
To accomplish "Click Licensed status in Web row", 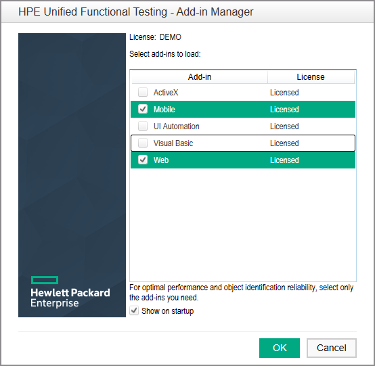I will [x=284, y=160].
